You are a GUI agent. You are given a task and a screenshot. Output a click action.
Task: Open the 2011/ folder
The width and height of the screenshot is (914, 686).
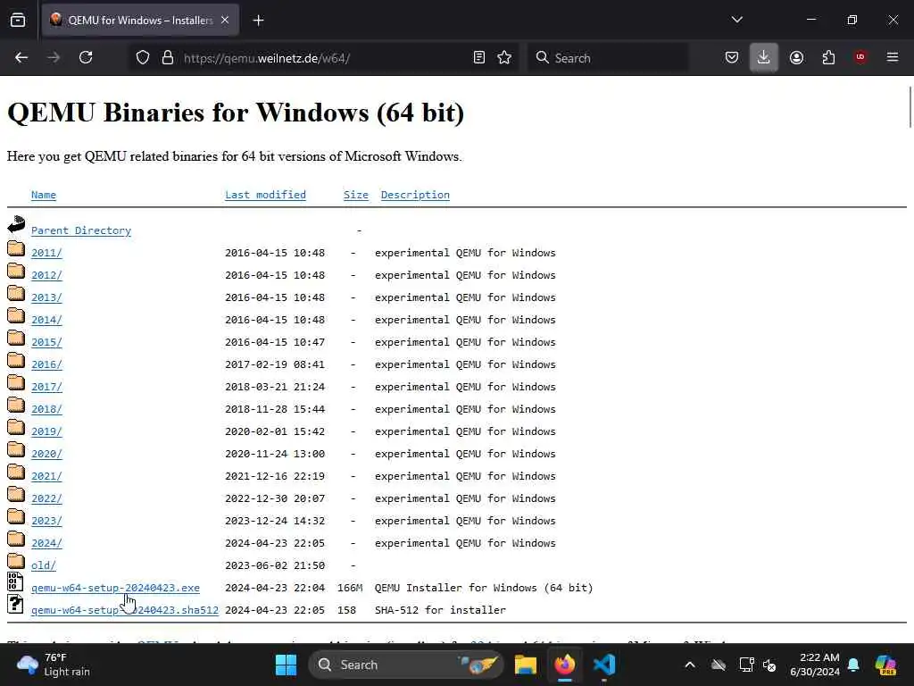coord(46,253)
